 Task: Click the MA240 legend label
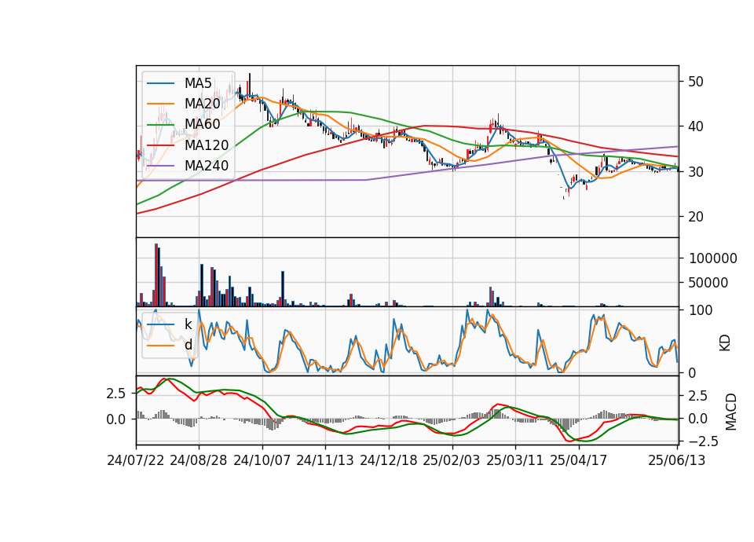click(x=207, y=166)
